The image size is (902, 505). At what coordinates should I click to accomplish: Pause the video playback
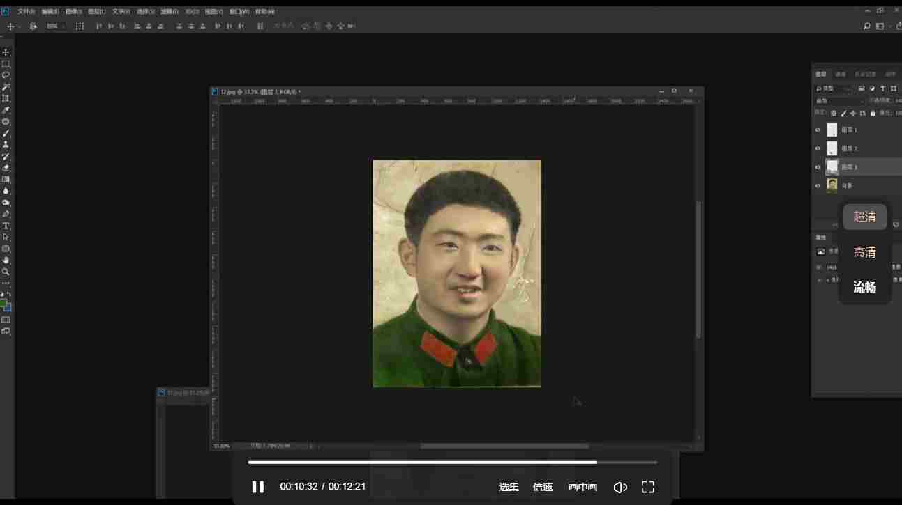tap(257, 487)
